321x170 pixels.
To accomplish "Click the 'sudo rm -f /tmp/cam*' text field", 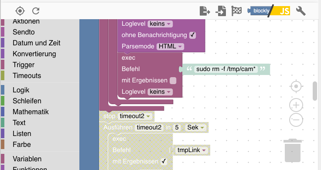I will (x=226, y=69).
